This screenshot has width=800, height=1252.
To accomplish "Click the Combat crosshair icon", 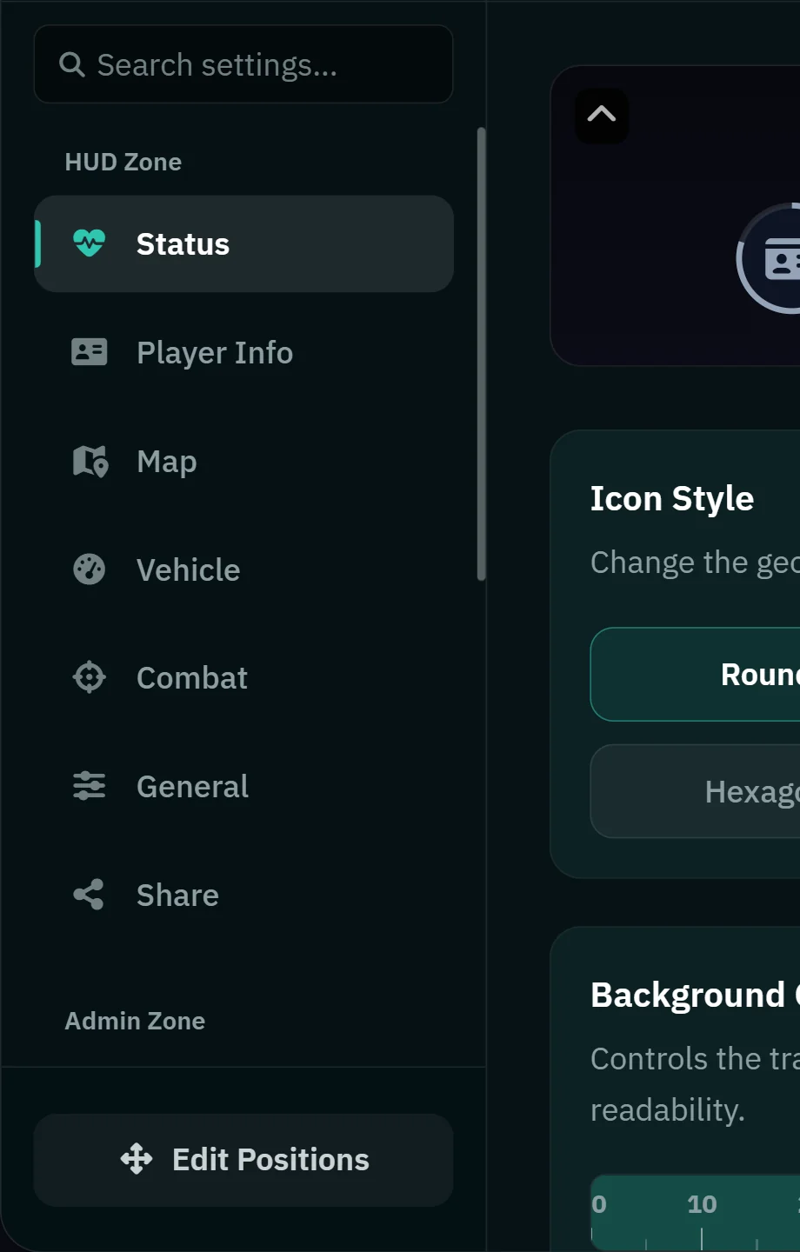I will point(89,677).
